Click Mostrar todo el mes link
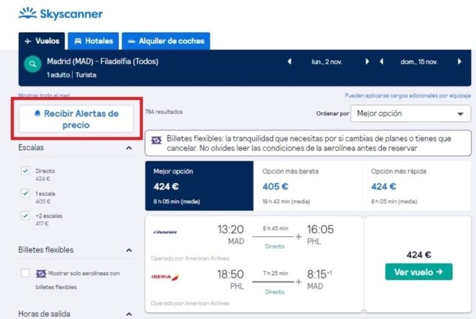The image size is (476, 319). coord(44,96)
